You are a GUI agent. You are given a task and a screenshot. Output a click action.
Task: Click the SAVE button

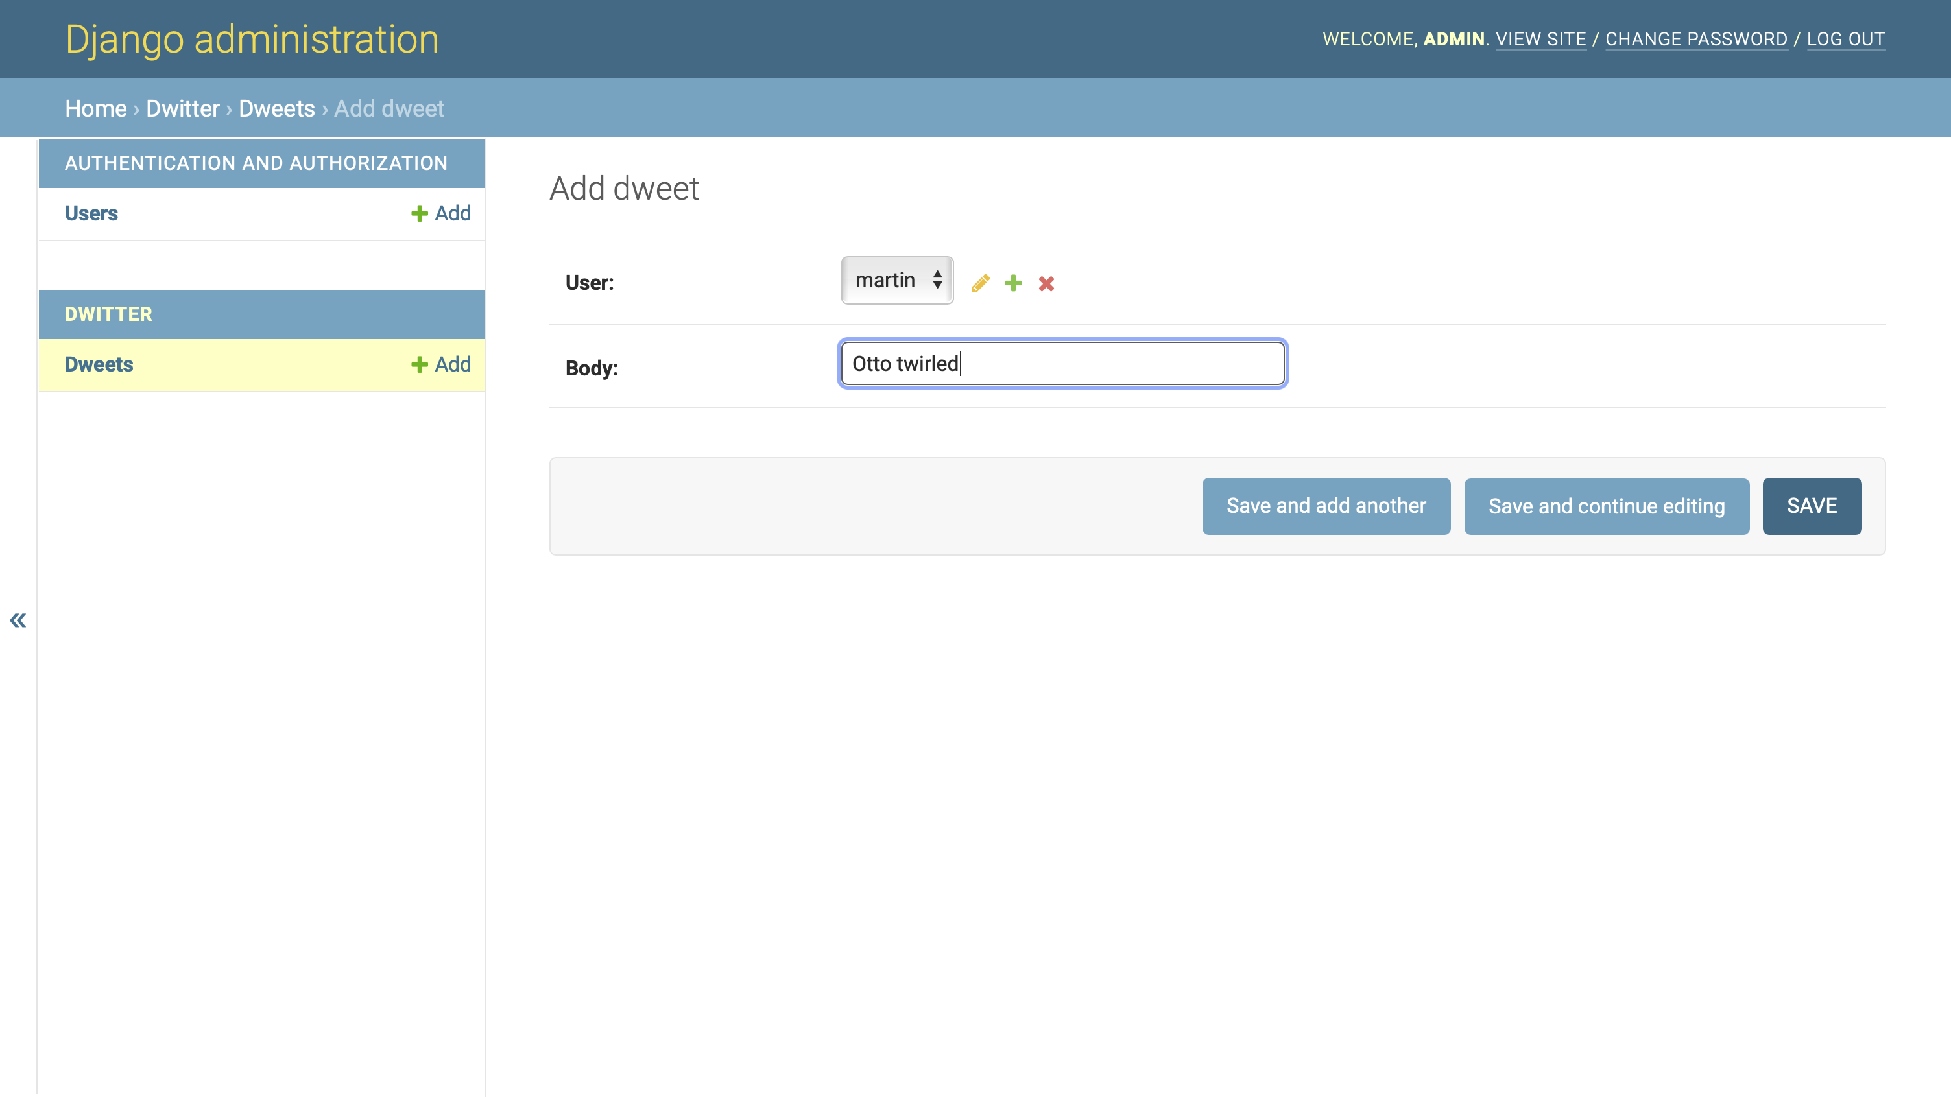coord(1812,505)
